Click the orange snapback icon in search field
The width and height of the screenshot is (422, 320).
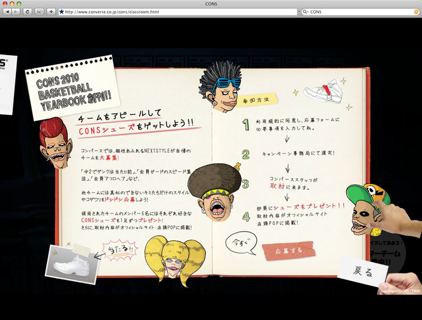coord(416,11)
